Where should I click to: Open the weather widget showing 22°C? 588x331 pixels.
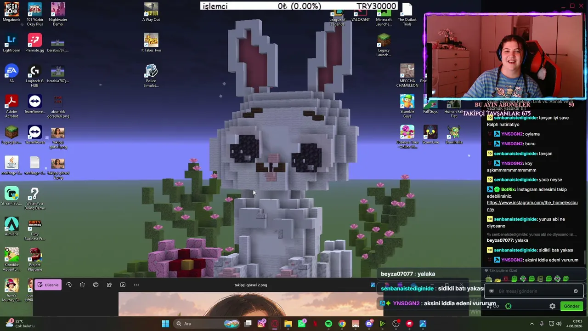click(19, 324)
